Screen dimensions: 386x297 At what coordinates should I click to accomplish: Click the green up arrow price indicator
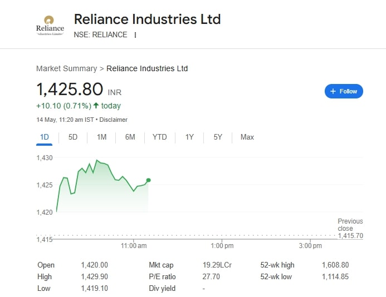point(96,106)
